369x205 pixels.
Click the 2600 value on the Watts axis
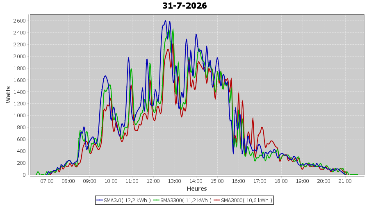20,21
